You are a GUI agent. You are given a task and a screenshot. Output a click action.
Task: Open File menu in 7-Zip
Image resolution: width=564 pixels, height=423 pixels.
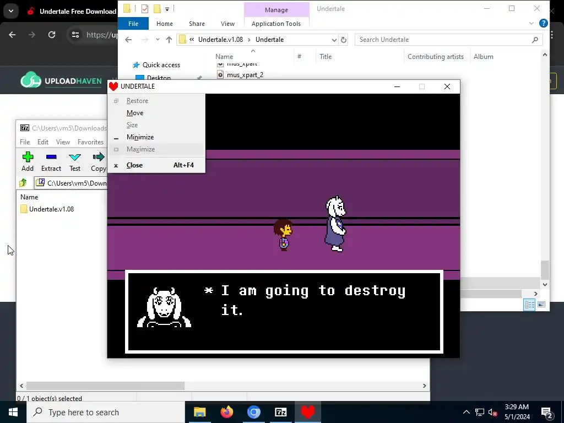pyautogui.click(x=25, y=142)
